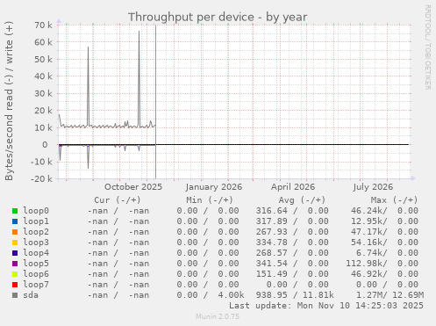Image resolution: width=436 pixels, height=326 pixels.
Task: Click the loop0 average value '316.64'
Action: coord(272,211)
